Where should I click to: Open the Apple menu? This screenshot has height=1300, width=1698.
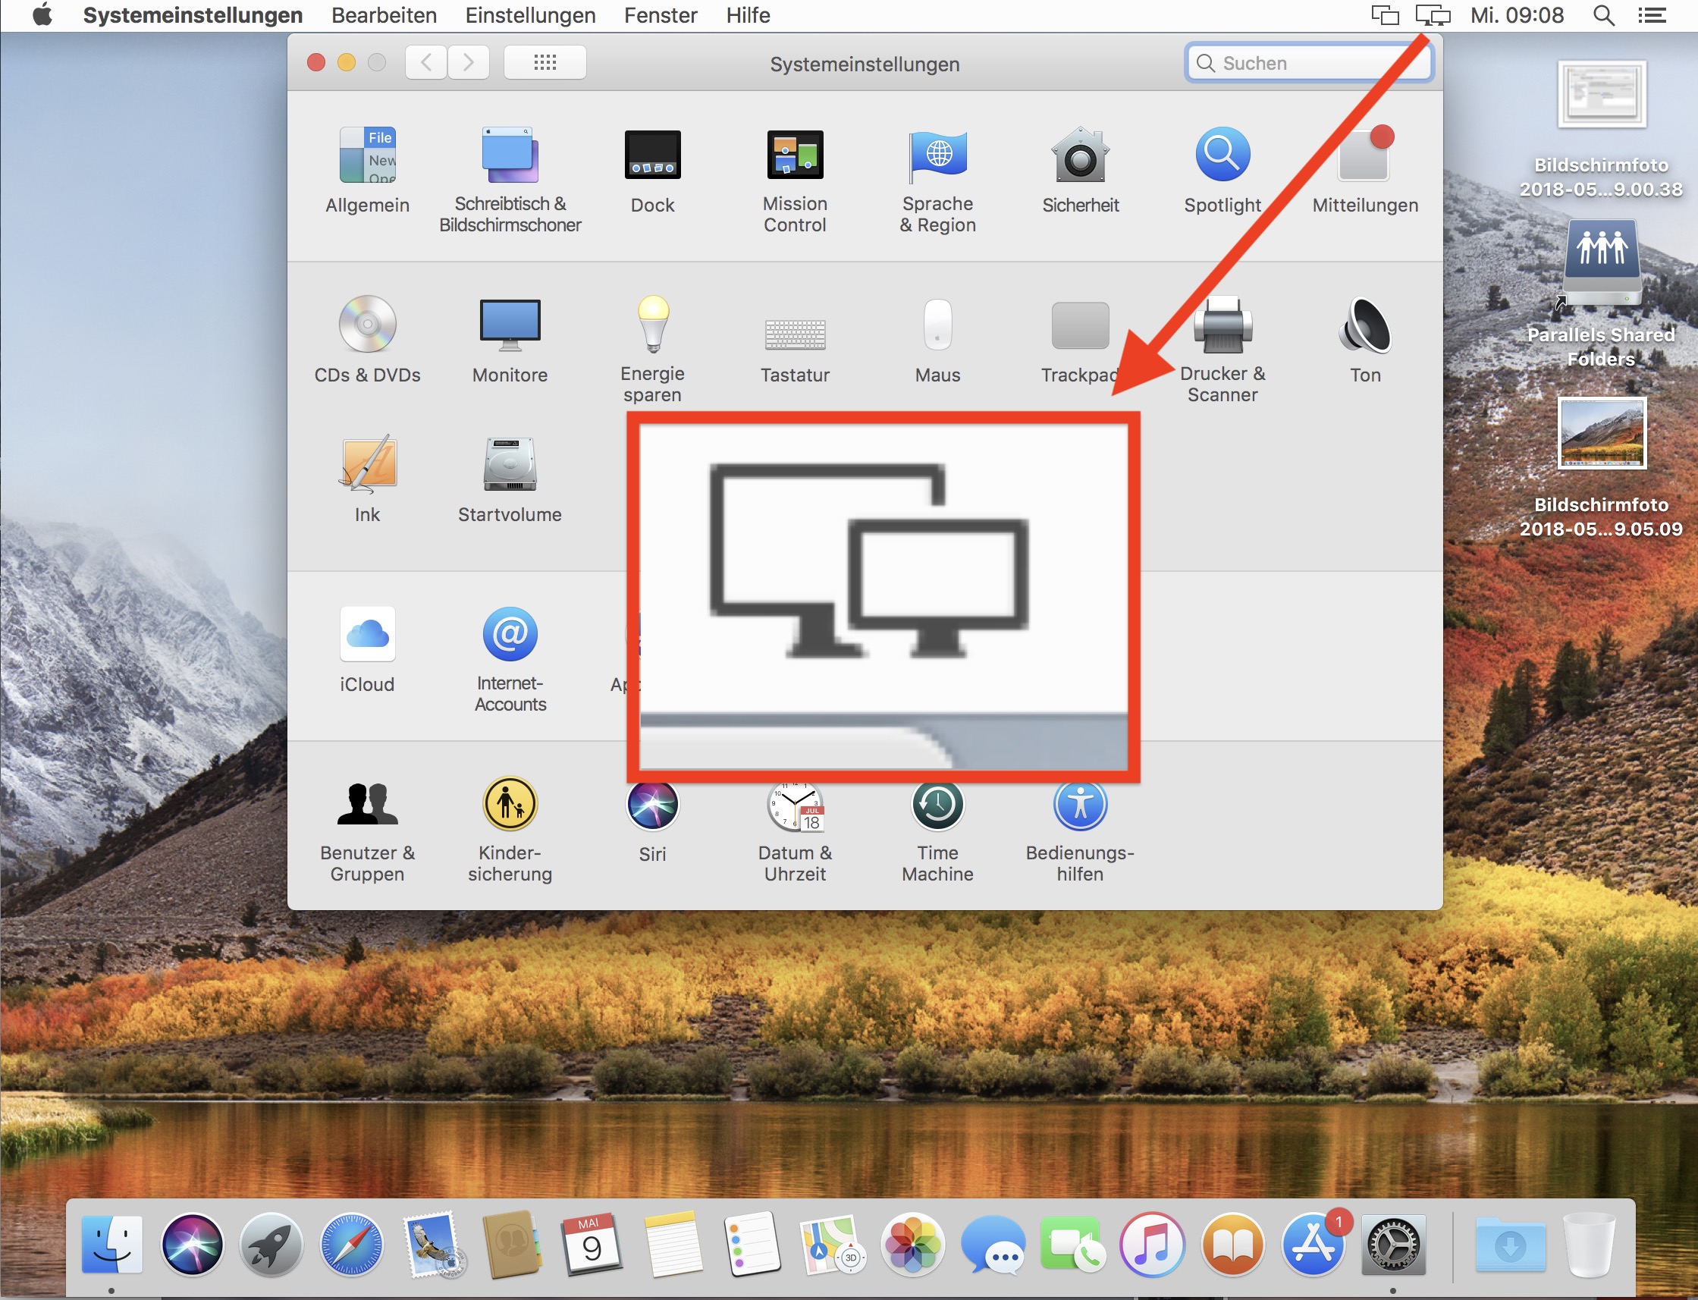pyautogui.click(x=42, y=15)
